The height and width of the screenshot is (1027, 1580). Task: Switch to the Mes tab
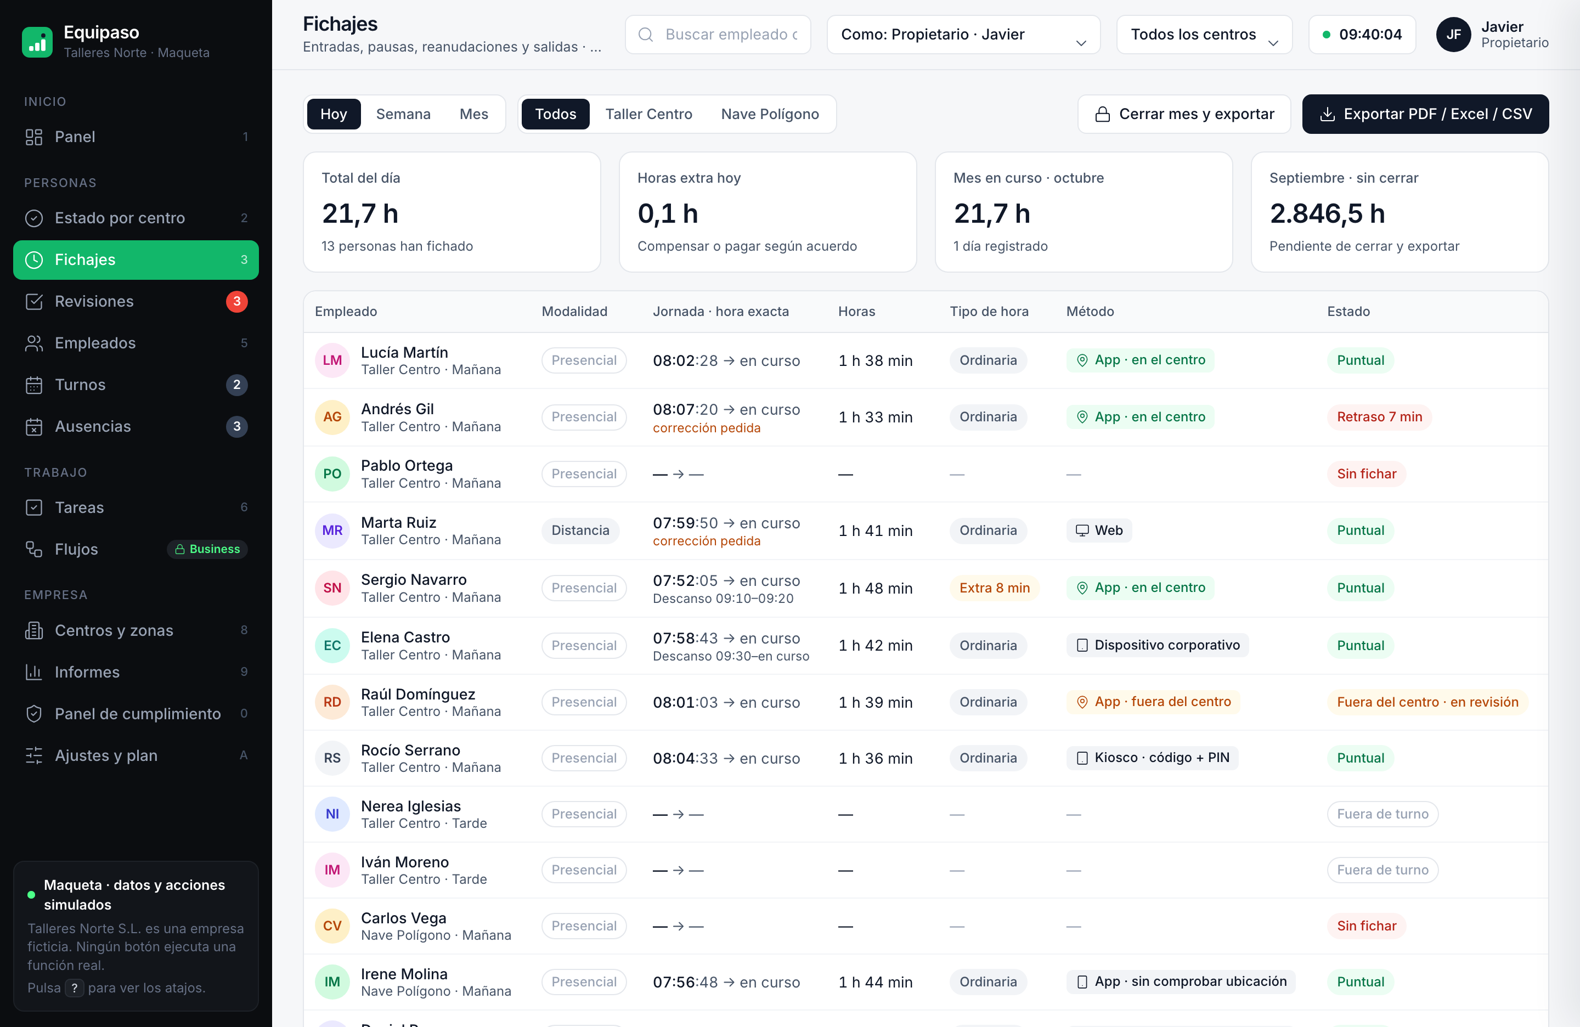(473, 114)
